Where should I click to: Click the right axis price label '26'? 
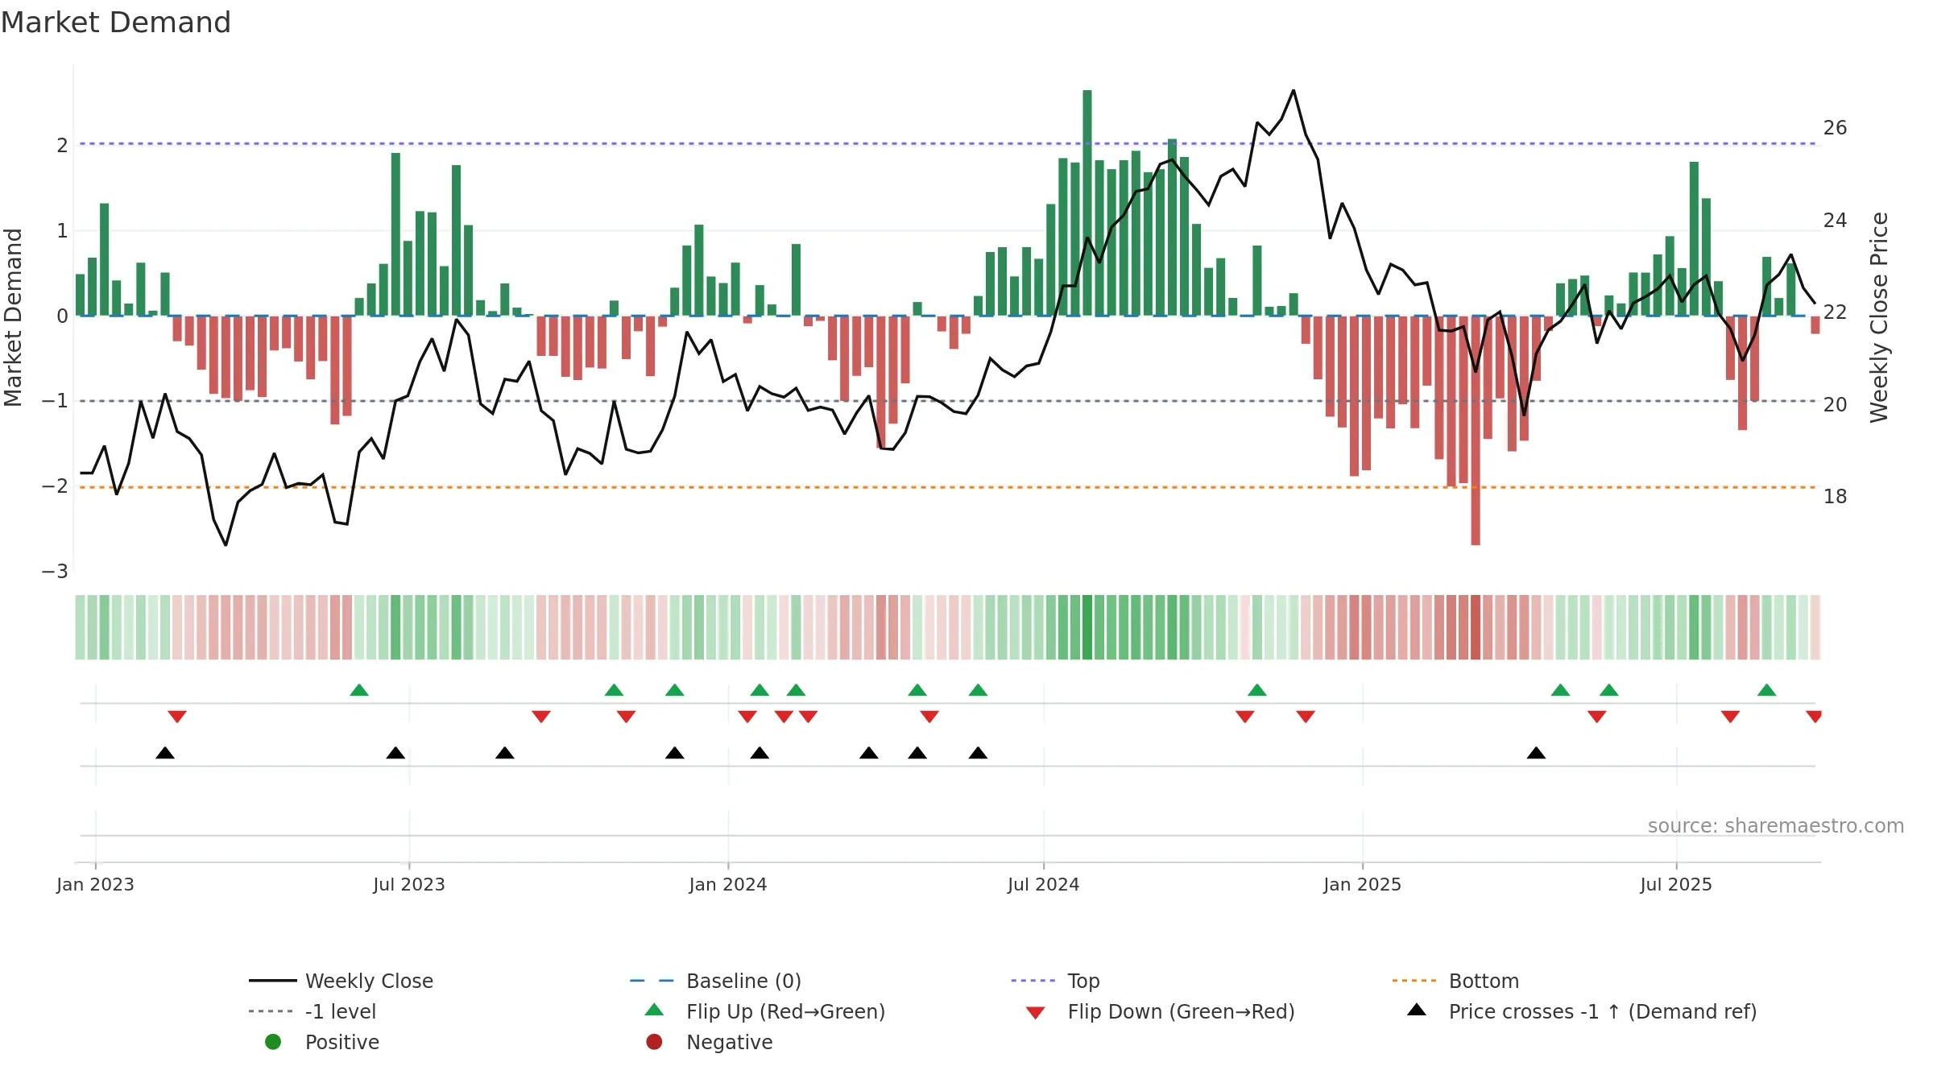click(1836, 128)
